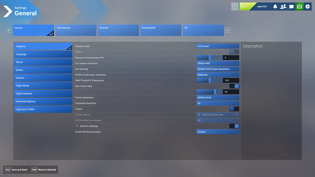Toggle the HDR10 switch
The image size is (315, 177).
coord(234,52)
